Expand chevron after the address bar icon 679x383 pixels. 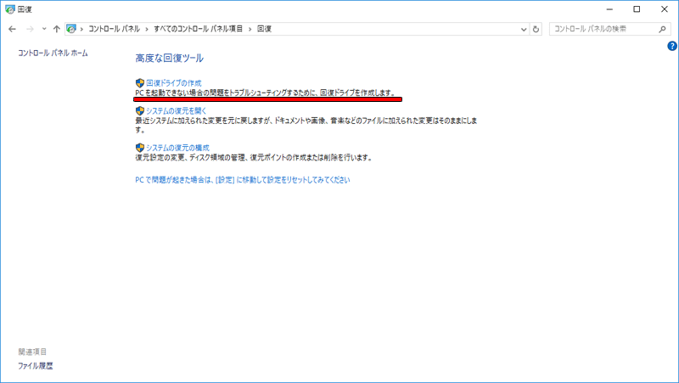tap(81, 29)
